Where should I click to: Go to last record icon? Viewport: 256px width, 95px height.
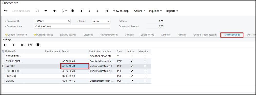[106, 11]
